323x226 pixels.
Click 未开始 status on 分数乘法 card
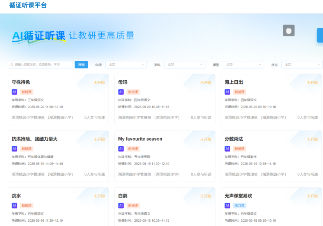[x=312, y=139]
